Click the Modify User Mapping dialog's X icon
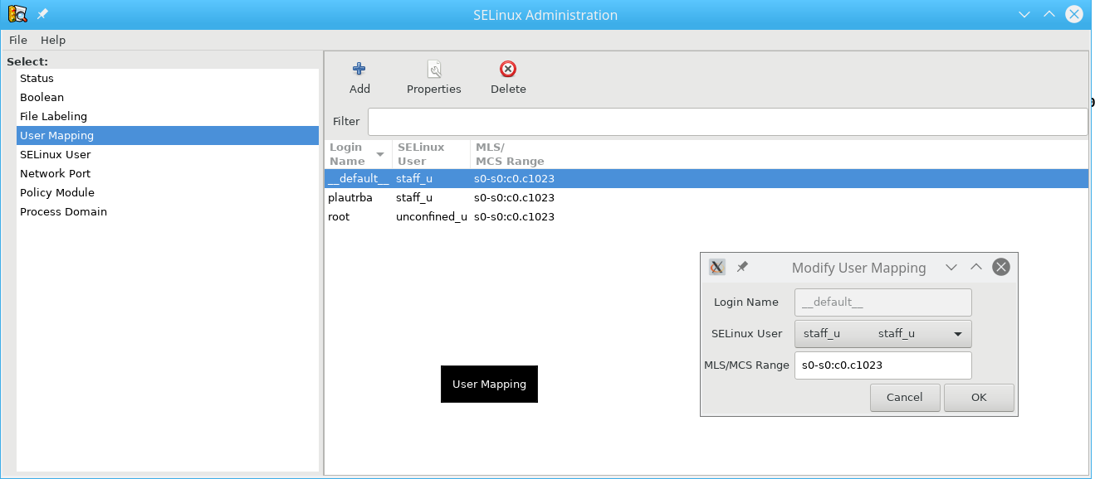The width and height of the screenshot is (1095, 479). [x=717, y=267]
